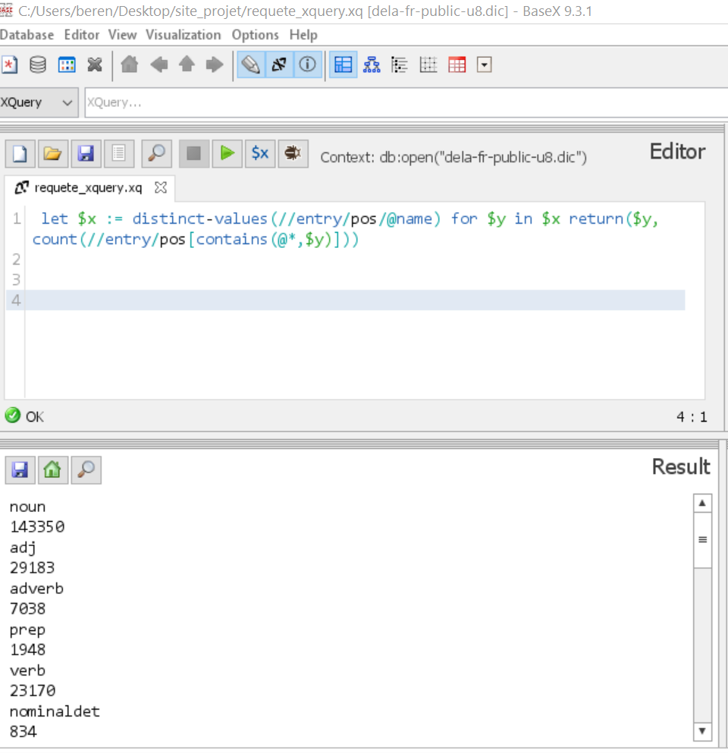Show recently opened files list icon
The height and width of the screenshot is (753, 728).
point(118,154)
